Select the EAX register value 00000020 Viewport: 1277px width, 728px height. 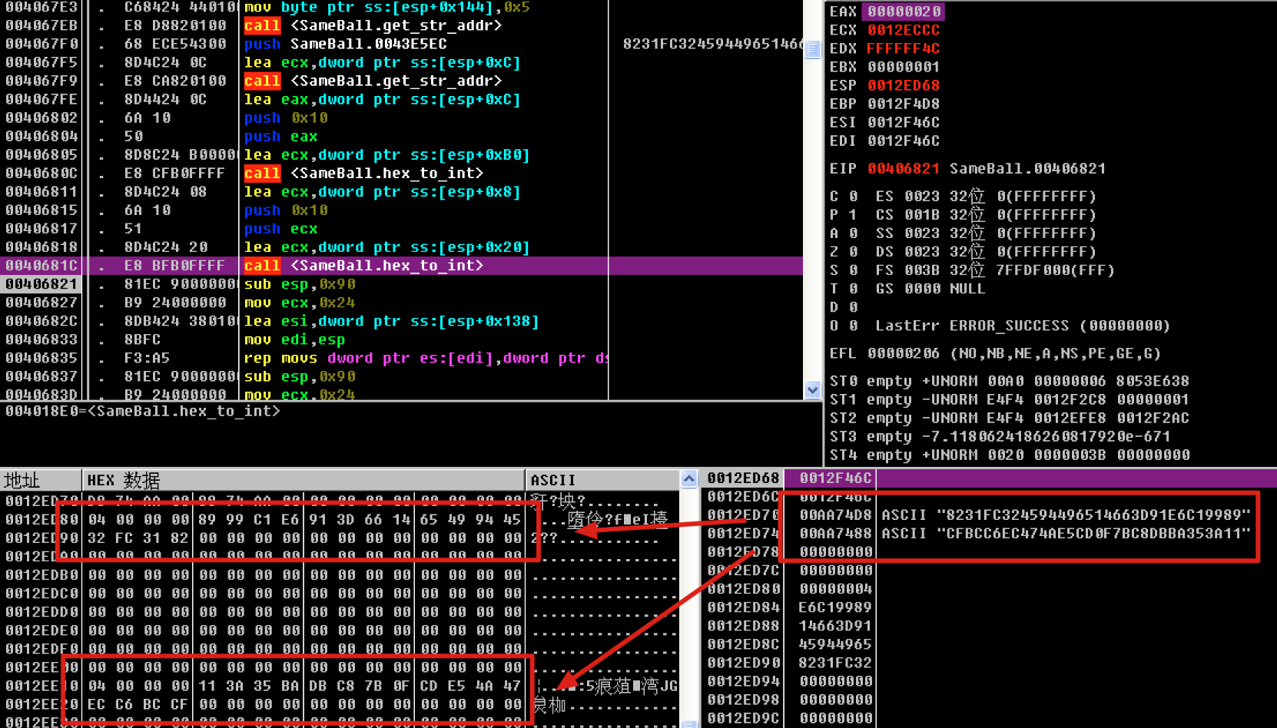(x=904, y=12)
